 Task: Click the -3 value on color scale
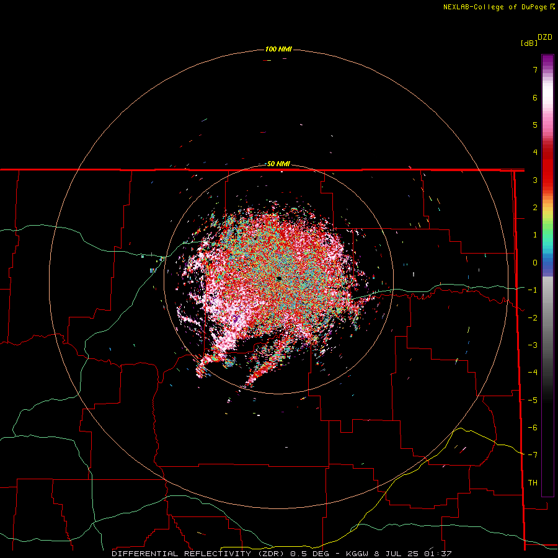(533, 345)
